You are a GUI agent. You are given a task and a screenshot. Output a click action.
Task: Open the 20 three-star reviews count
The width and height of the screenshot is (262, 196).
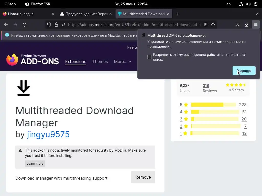(x=244, y=119)
